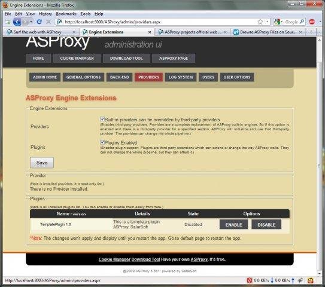Click the upload speed up arrow icon
325x287 pixels.
(293, 280)
